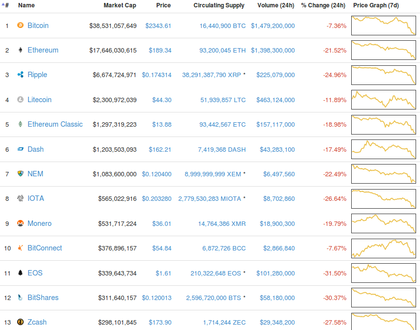This screenshot has height=330, width=420.
Task: Open the NEM name link
Action: pyautogui.click(x=35, y=174)
